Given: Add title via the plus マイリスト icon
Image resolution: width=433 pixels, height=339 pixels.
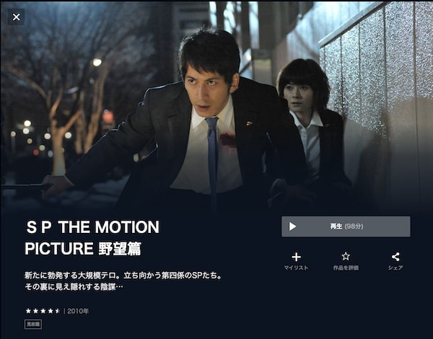Looking at the screenshot, I should (296, 257).
